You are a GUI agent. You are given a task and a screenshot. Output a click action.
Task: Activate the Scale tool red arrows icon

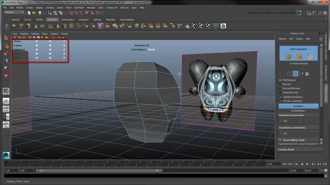pyautogui.click(x=6, y=76)
